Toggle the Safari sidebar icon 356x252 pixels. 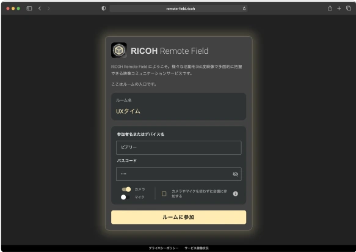(29, 9)
